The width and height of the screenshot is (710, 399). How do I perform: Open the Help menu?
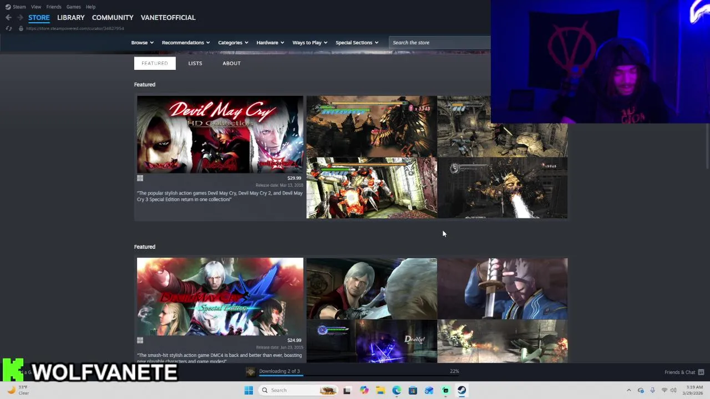tap(90, 7)
